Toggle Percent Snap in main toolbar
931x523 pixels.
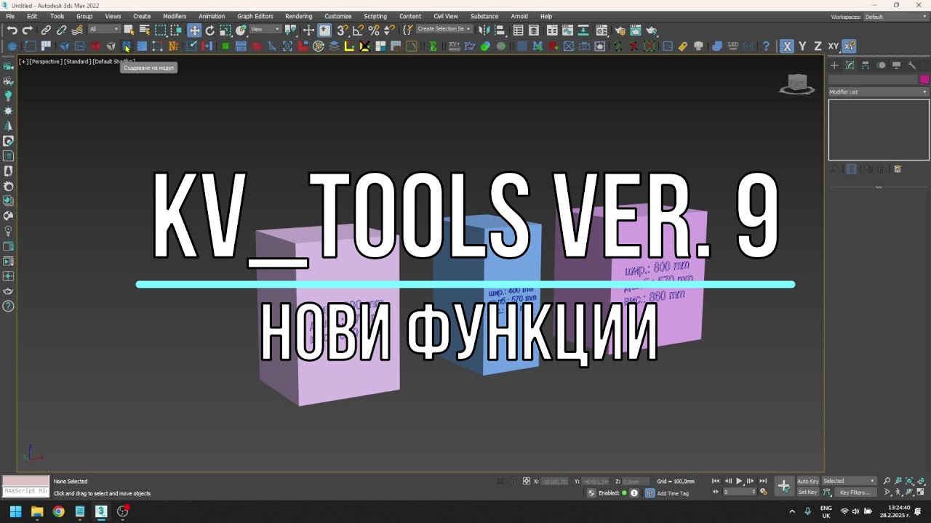click(374, 30)
